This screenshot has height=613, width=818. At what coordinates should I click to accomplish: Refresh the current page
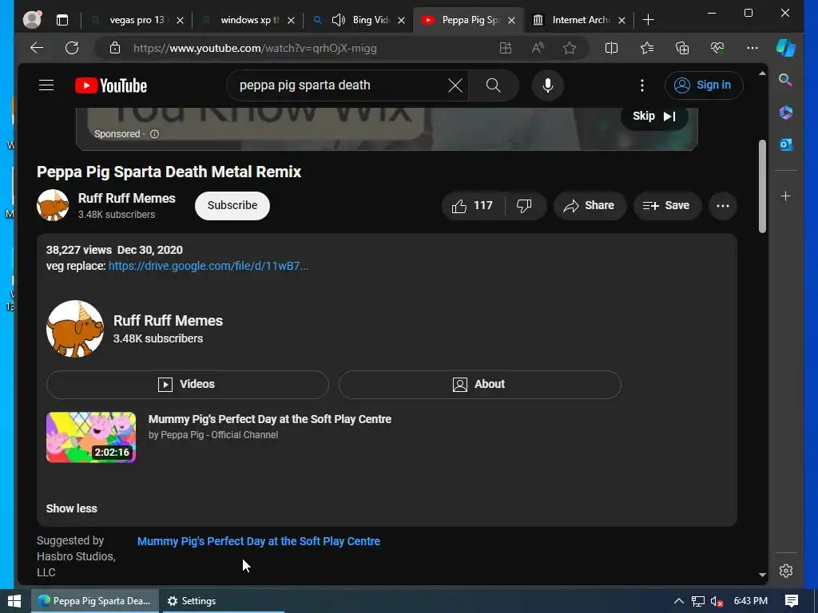pos(72,48)
